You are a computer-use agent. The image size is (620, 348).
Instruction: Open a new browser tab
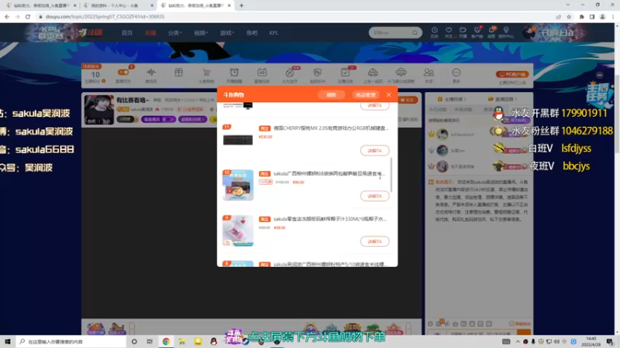click(x=241, y=5)
